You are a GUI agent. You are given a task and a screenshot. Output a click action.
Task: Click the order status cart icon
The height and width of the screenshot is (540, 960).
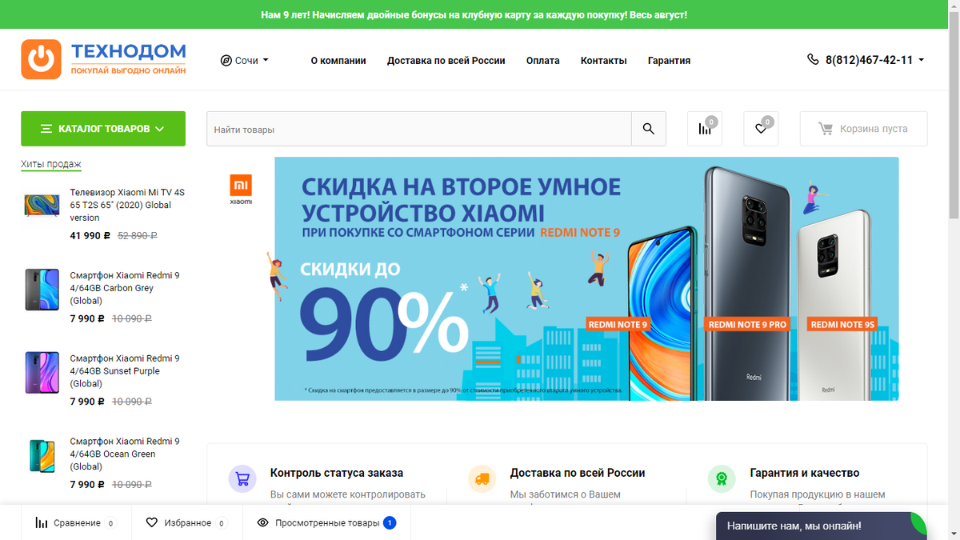tap(242, 479)
